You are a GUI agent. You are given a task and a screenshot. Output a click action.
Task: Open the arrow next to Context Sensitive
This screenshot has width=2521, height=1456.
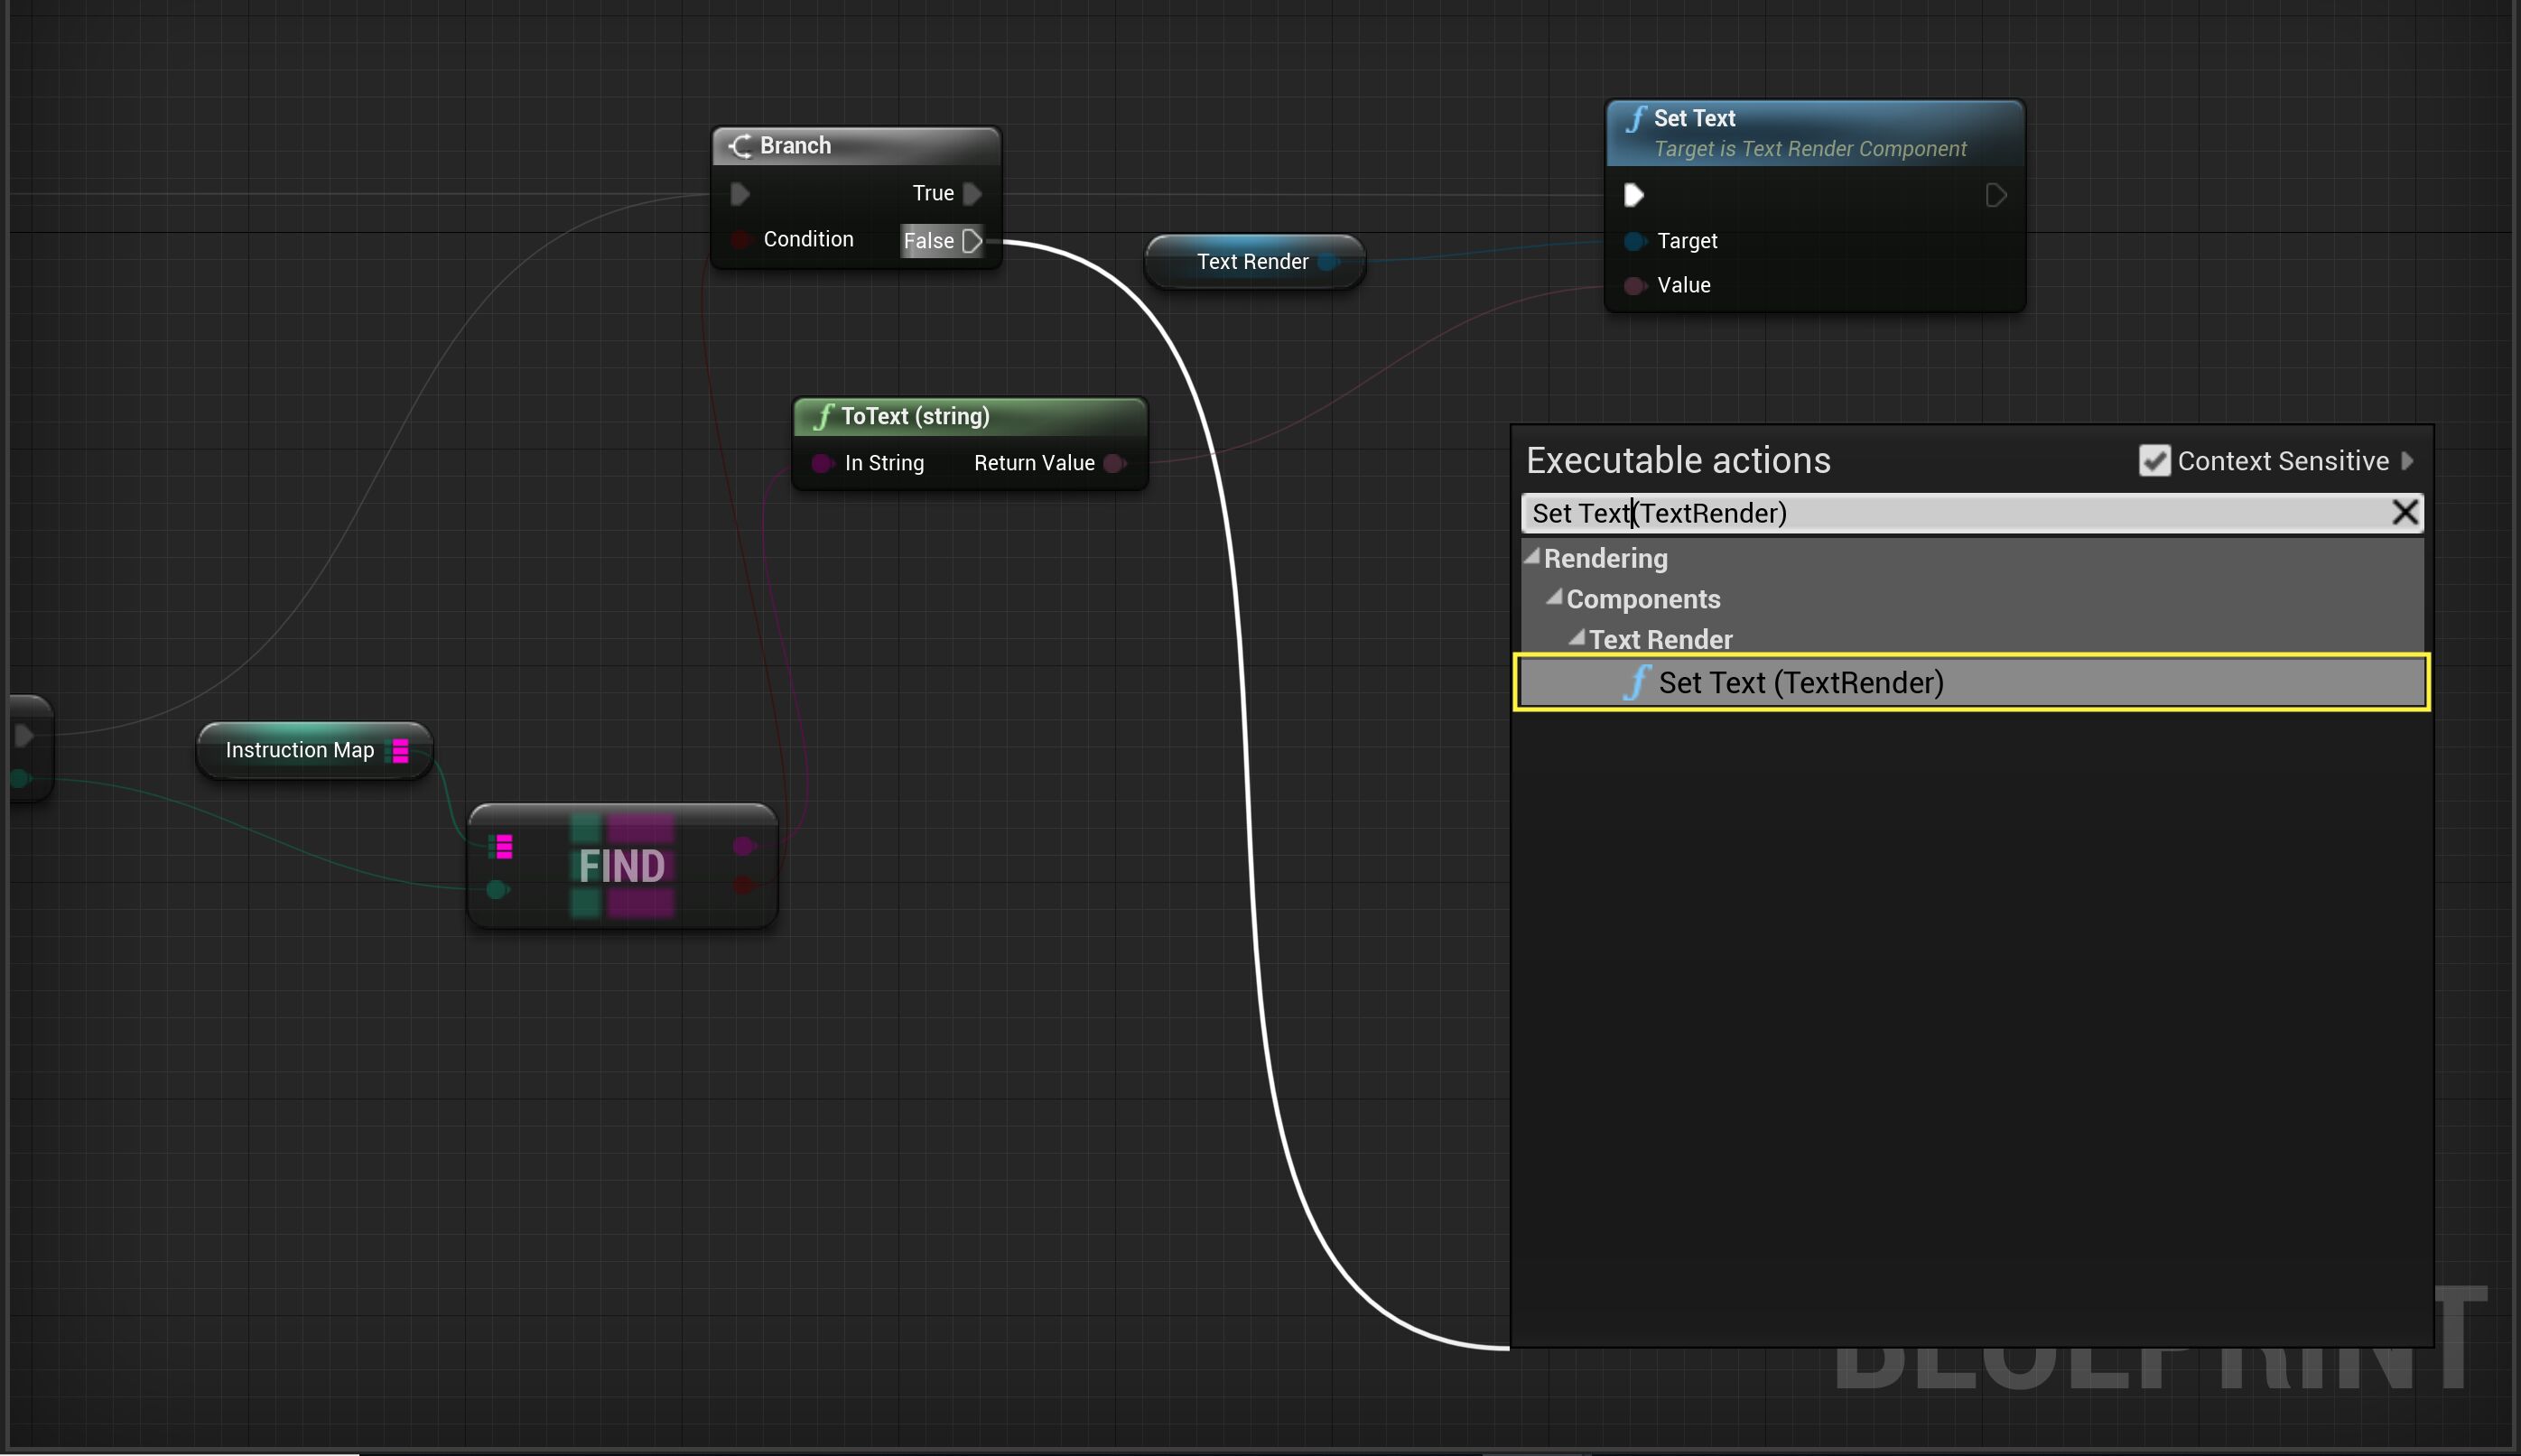point(2408,461)
